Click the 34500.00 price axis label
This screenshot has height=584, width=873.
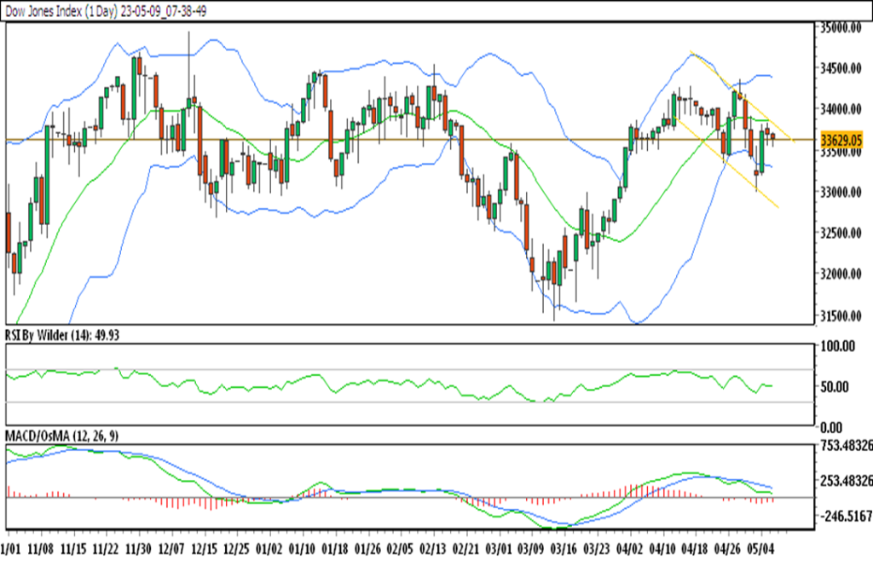[841, 68]
